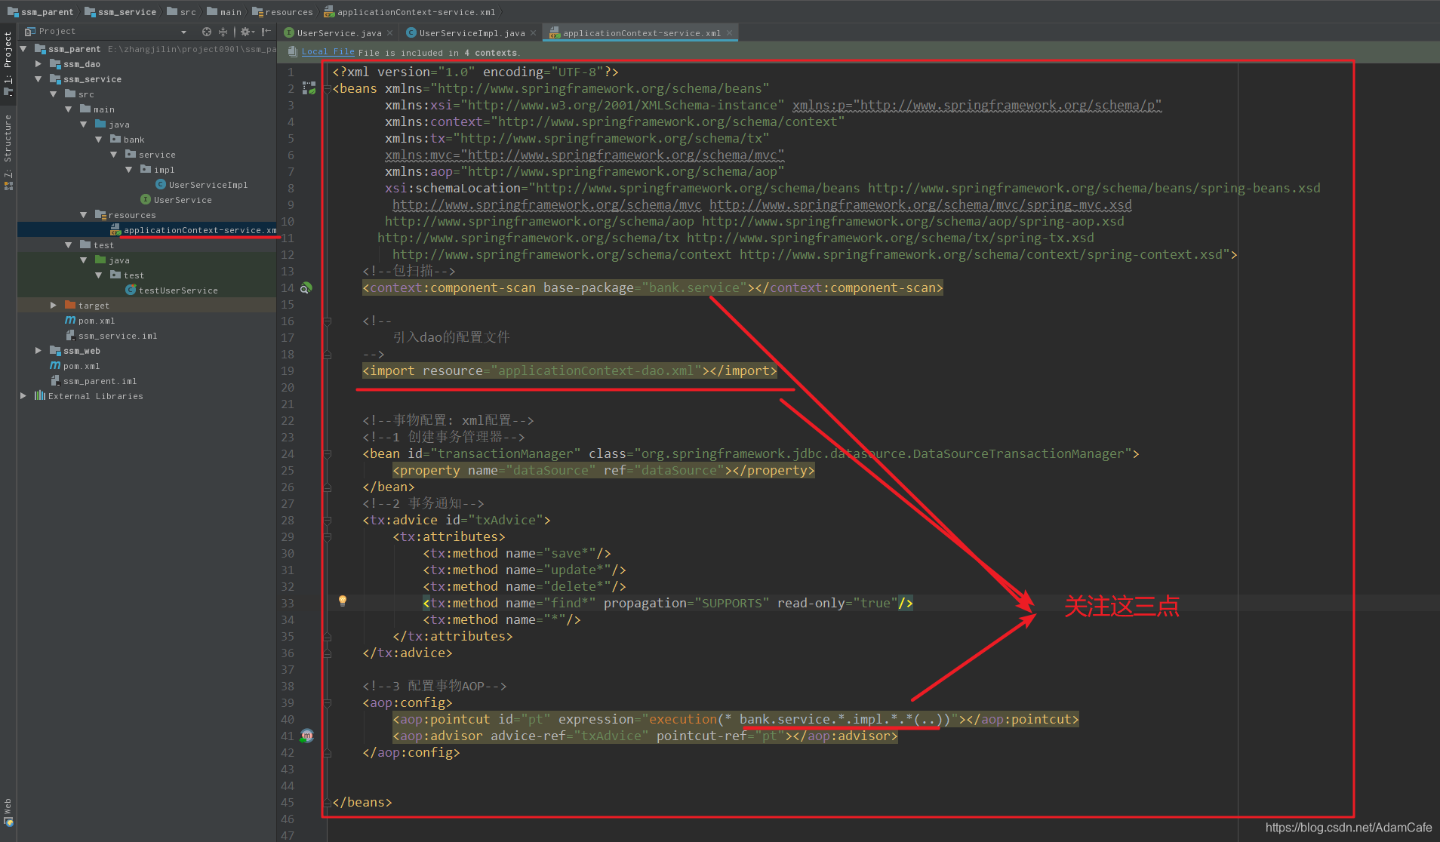Select the UserService interface in tree
The image size is (1440, 842).
[183, 200]
